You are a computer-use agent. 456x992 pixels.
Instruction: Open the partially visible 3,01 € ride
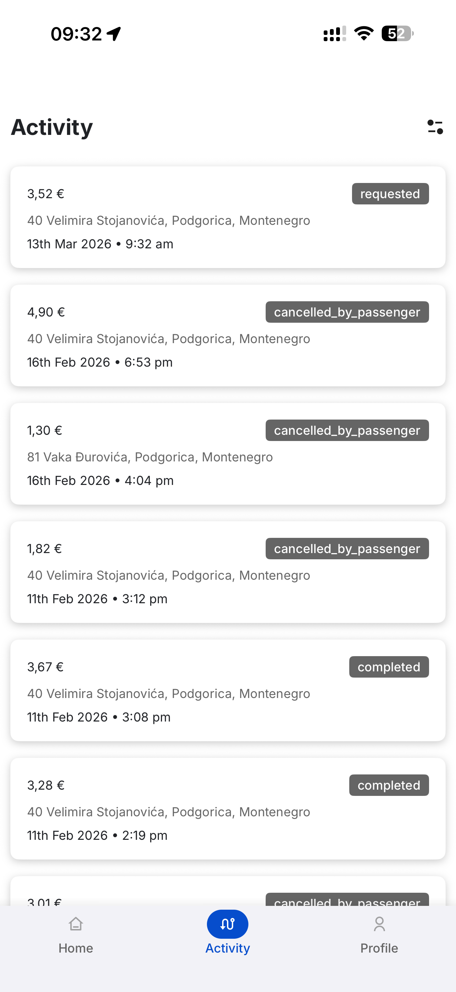pyautogui.click(x=228, y=891)
